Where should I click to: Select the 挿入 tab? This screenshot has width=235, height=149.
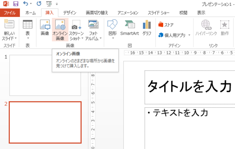point(49,13)
